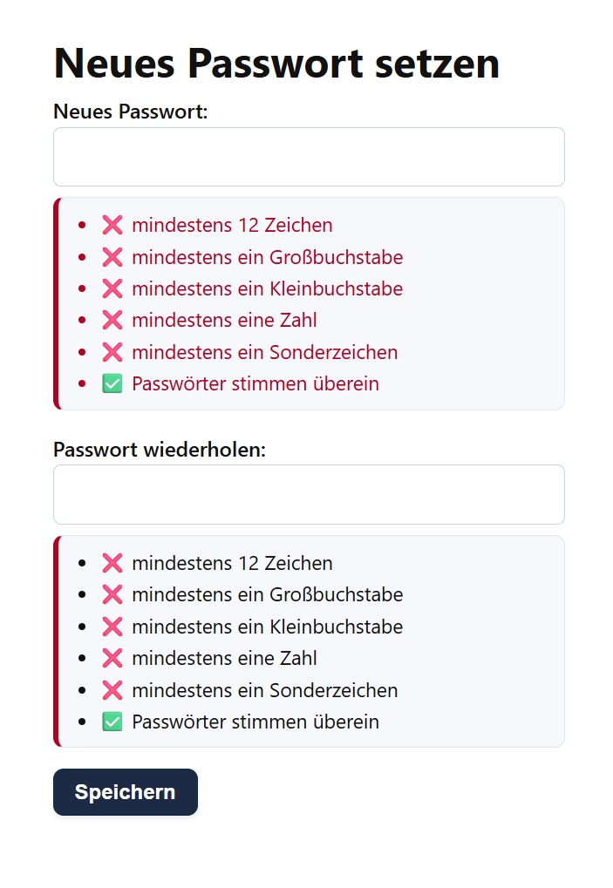Focus the 'Passwort wiederholen' input field

[309, 494]
